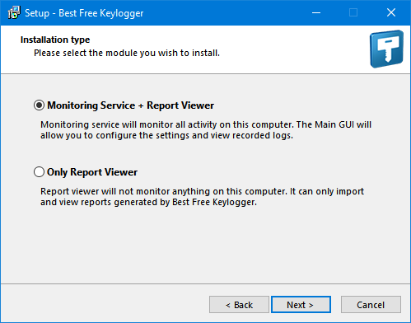Click the setup installer icon in title bar

[14, 13]
